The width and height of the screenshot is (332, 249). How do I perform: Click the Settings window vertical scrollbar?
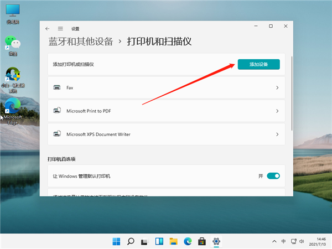[x=291, y=89]
